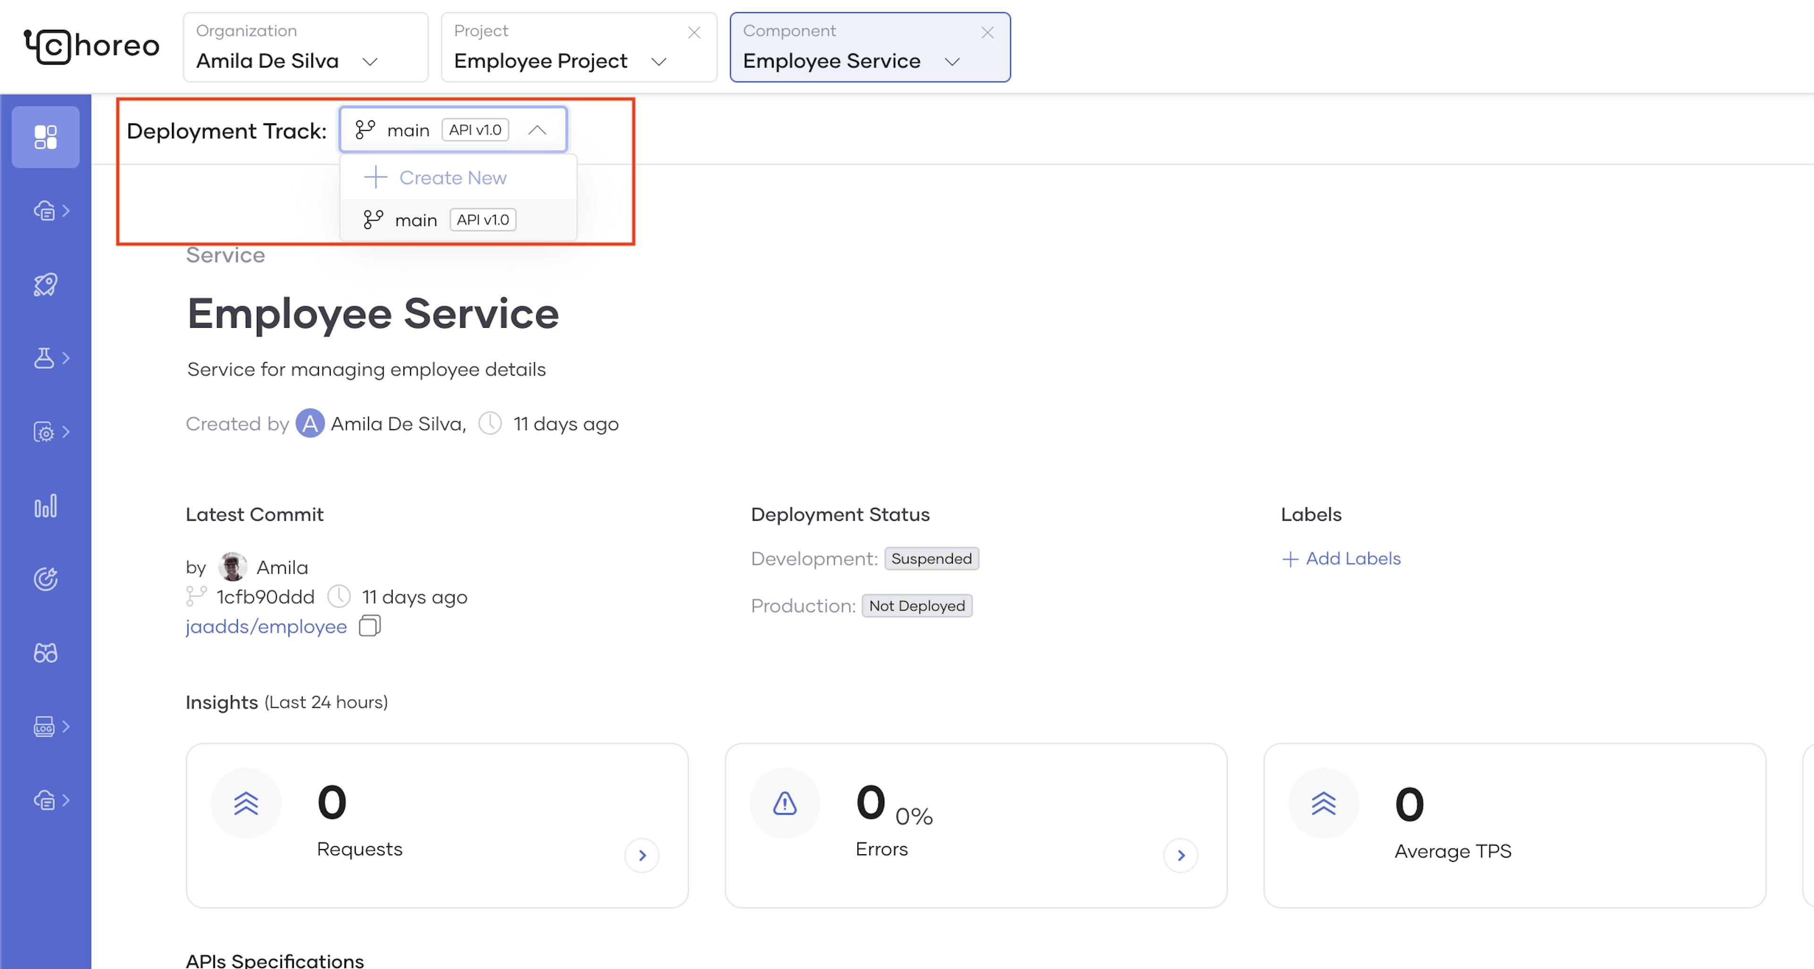Clear the Project selection

click(x=694, y=33)
